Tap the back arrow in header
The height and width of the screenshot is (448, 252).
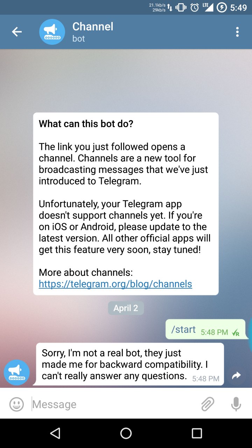point(17,32)
